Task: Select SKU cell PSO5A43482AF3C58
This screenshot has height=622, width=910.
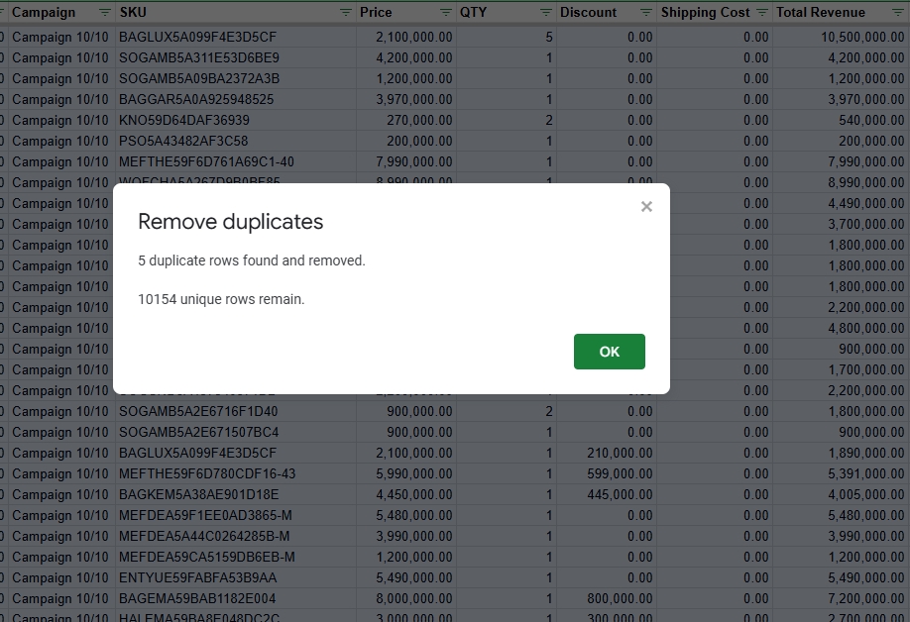Action: click(236, 142)
